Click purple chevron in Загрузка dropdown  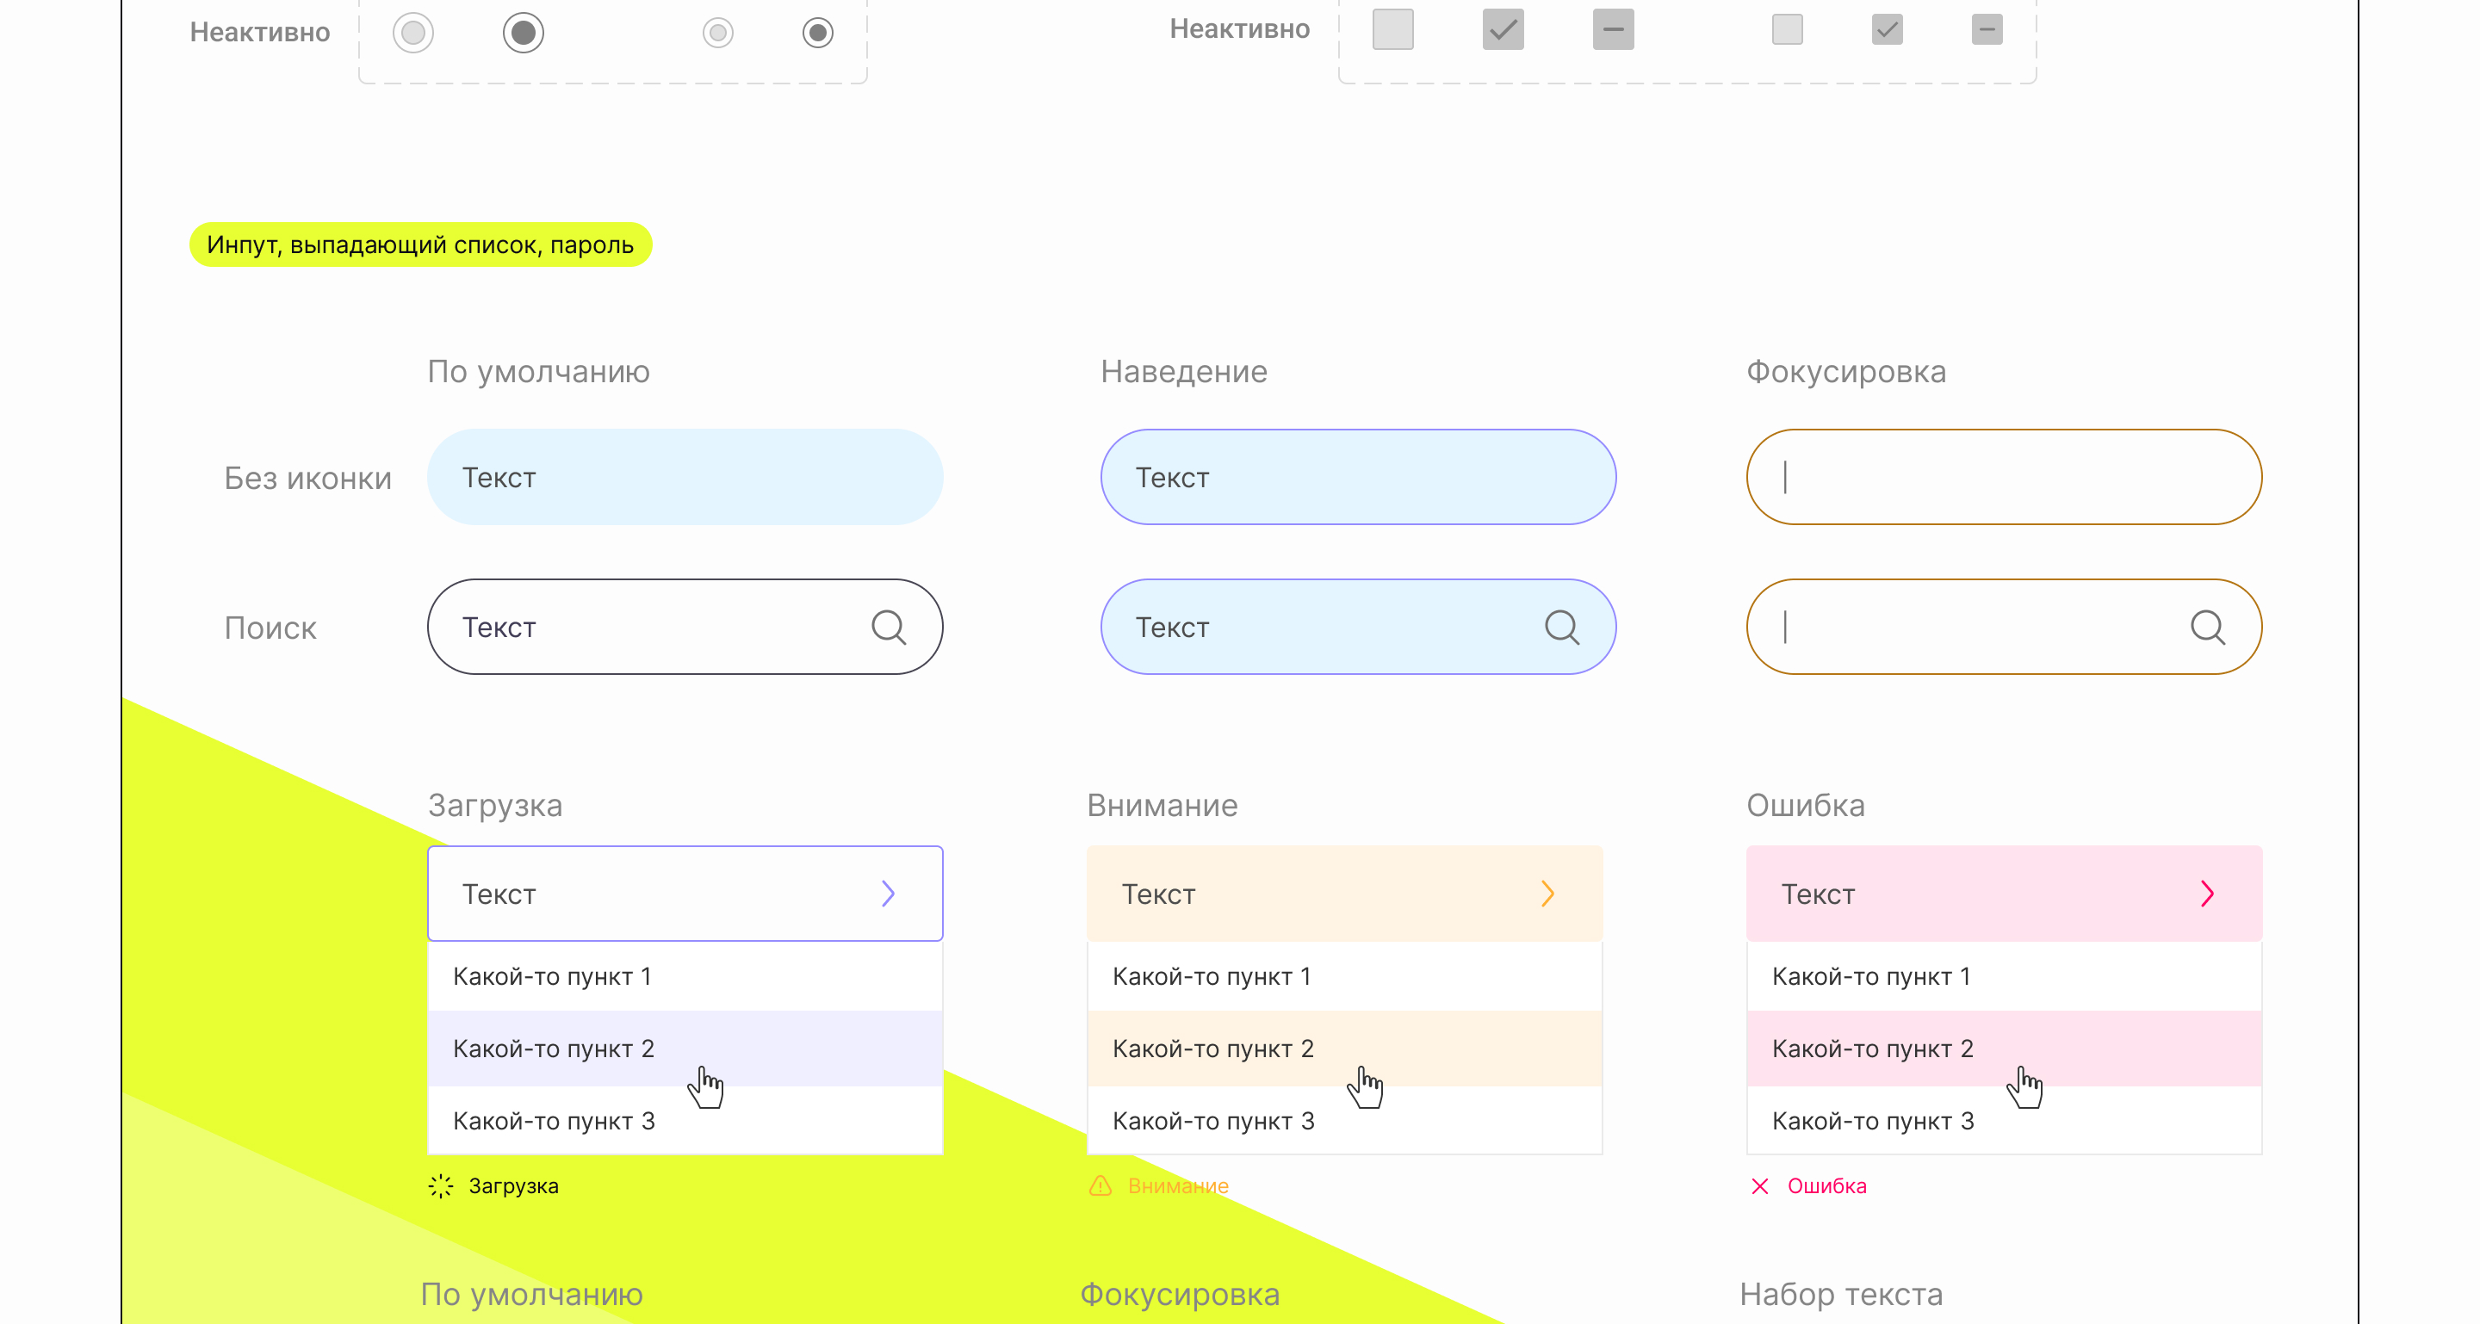click(888, 894)
